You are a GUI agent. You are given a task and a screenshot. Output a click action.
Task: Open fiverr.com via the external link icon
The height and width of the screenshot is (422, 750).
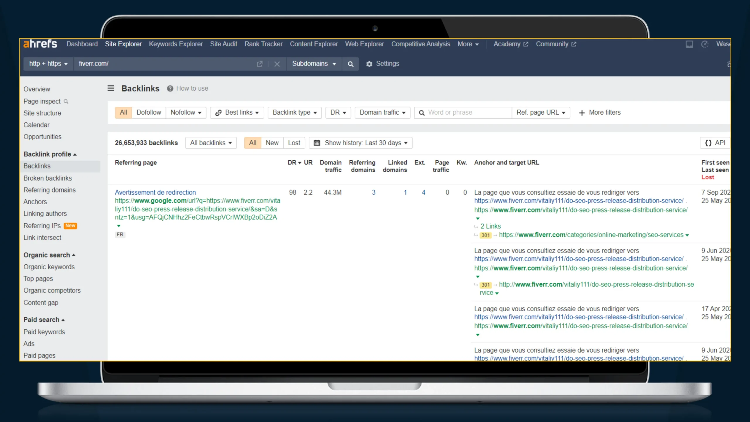259,64
